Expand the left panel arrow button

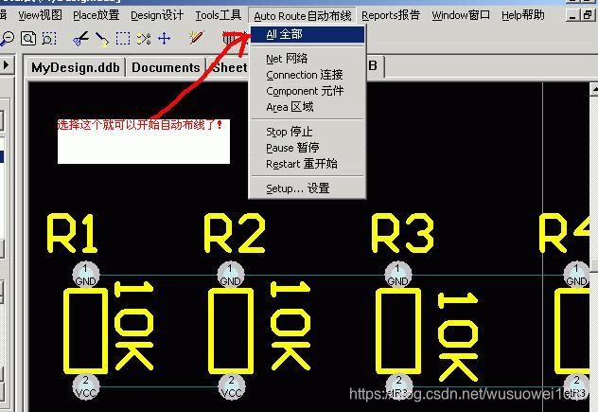coord(7,65)
